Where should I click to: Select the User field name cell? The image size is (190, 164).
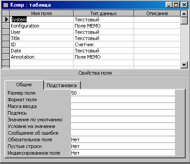(42, 32)
